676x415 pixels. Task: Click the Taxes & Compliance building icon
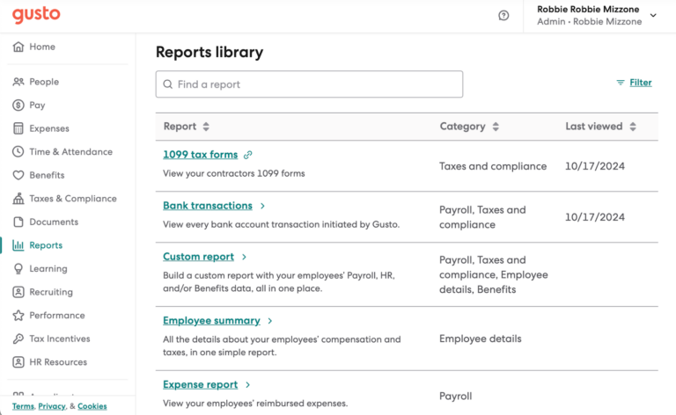click(x=18, y=199)
